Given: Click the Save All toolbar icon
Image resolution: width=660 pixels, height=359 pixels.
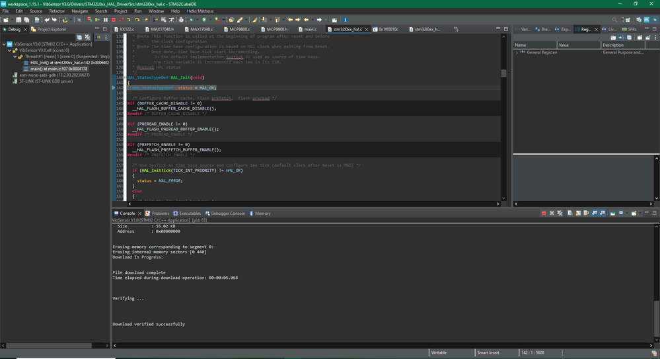Looking at the screenshot, I should pyautogui.click(x=26, y=20).
